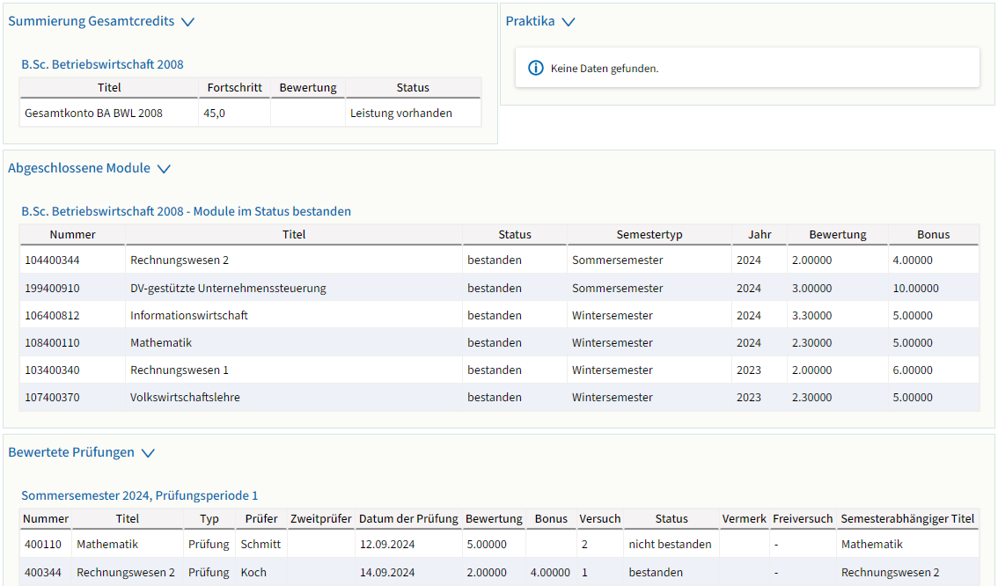This screenshot has height=586, width=998.
Task: Collapse the Summierung Gesamtcredits section
Action: [x=187, y=22]
